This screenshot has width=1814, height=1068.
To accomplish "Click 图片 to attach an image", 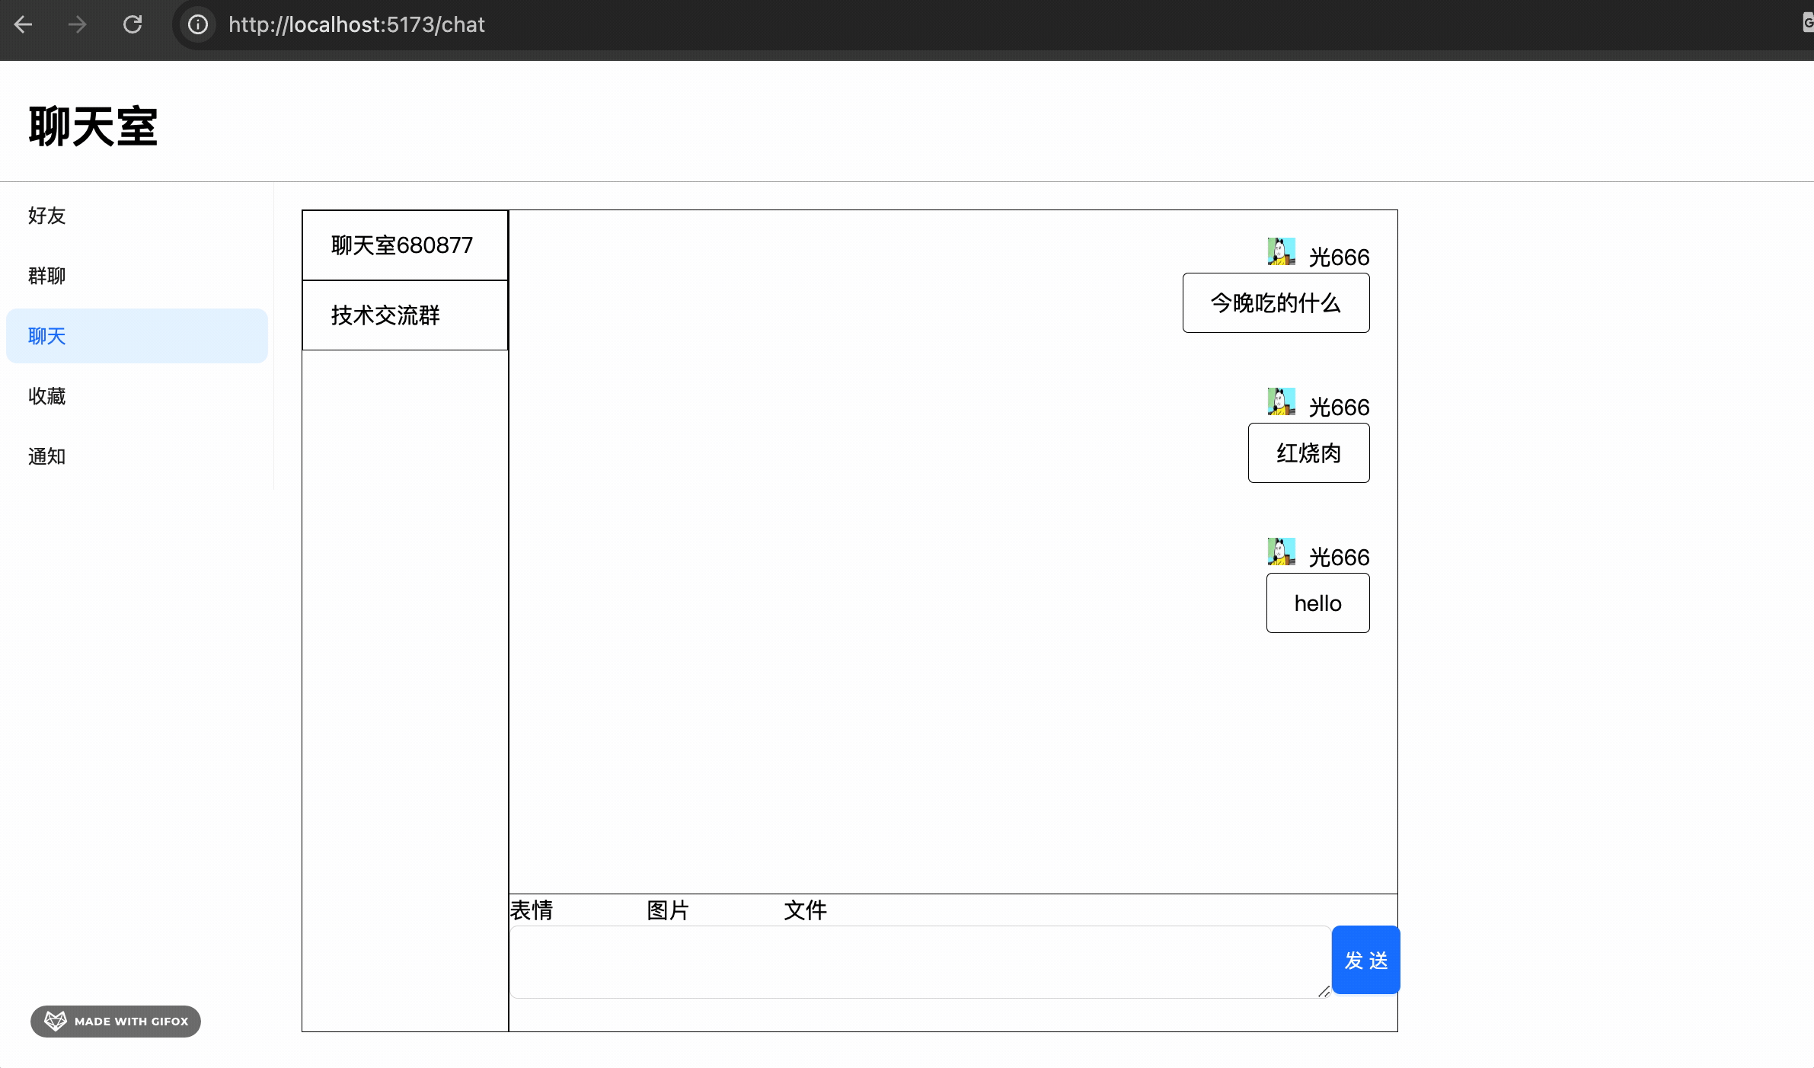I will (668, 910).
